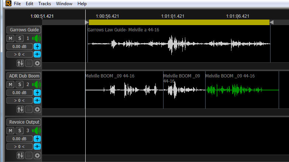Expand blue plus beside Garrows Guide pan
The height and width of the screenshot is (162, 289).
pyautogui.click(x=37, y=54)
